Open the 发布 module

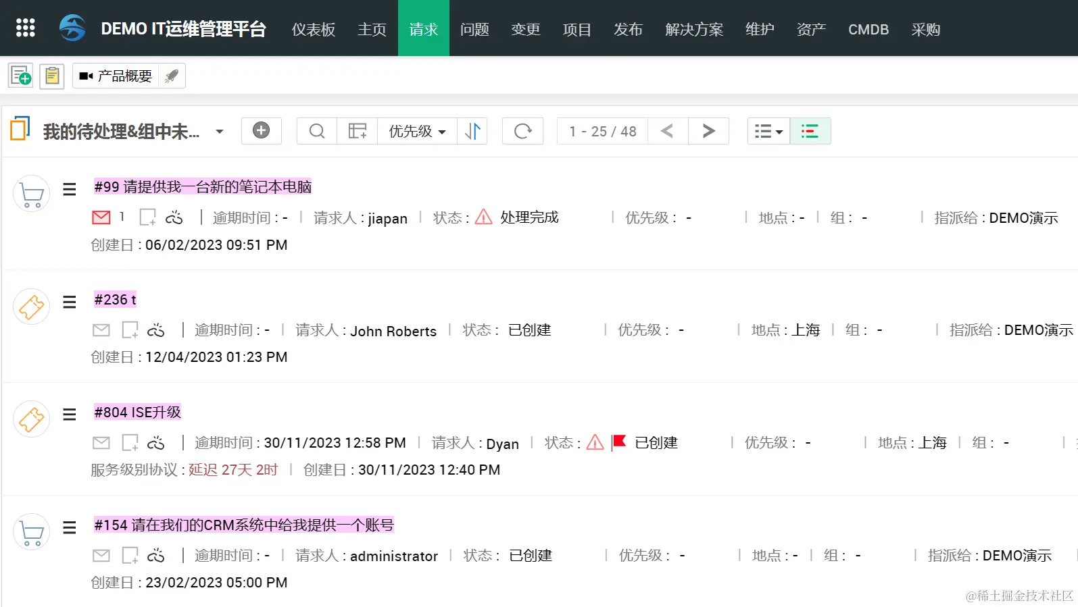(x=628, y=29)
